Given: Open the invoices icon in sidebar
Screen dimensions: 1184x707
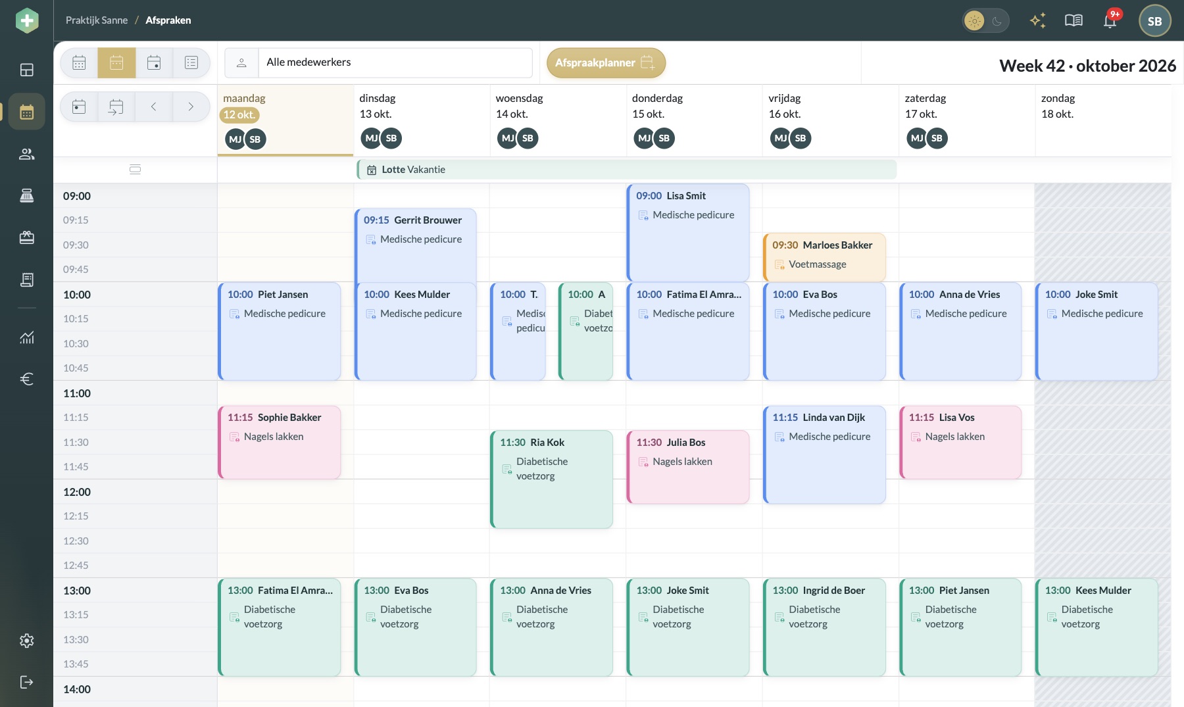Looking at the screenshot, I should pyautogui.click(x=27, y=280).
